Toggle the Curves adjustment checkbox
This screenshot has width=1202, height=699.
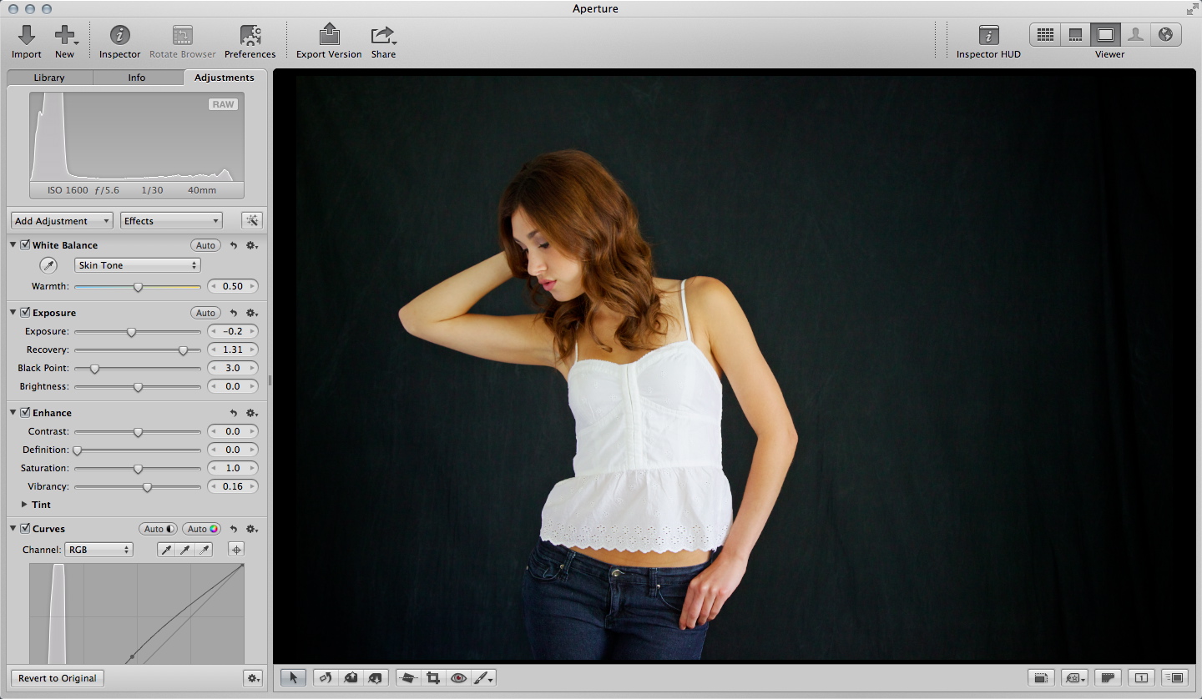click(x=25, y=529)
